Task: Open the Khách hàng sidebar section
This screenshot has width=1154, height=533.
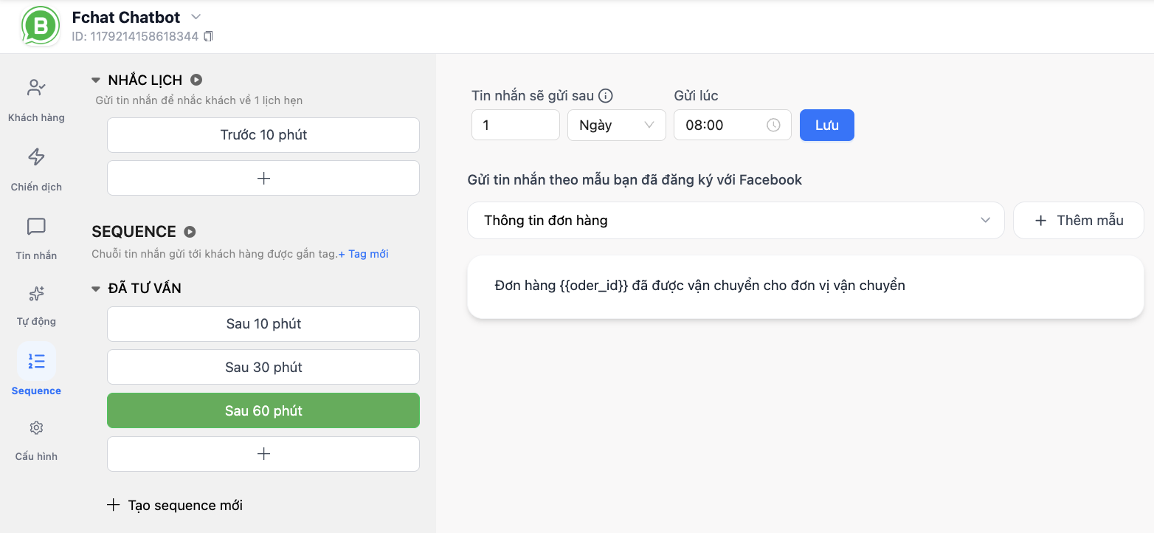Action: pos(36,100)
